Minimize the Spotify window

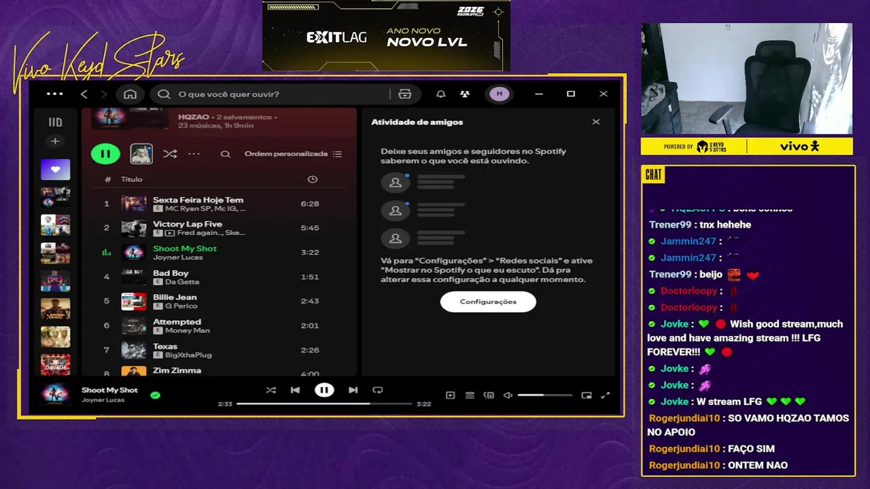pyautogui.click(x=539, y=94)
